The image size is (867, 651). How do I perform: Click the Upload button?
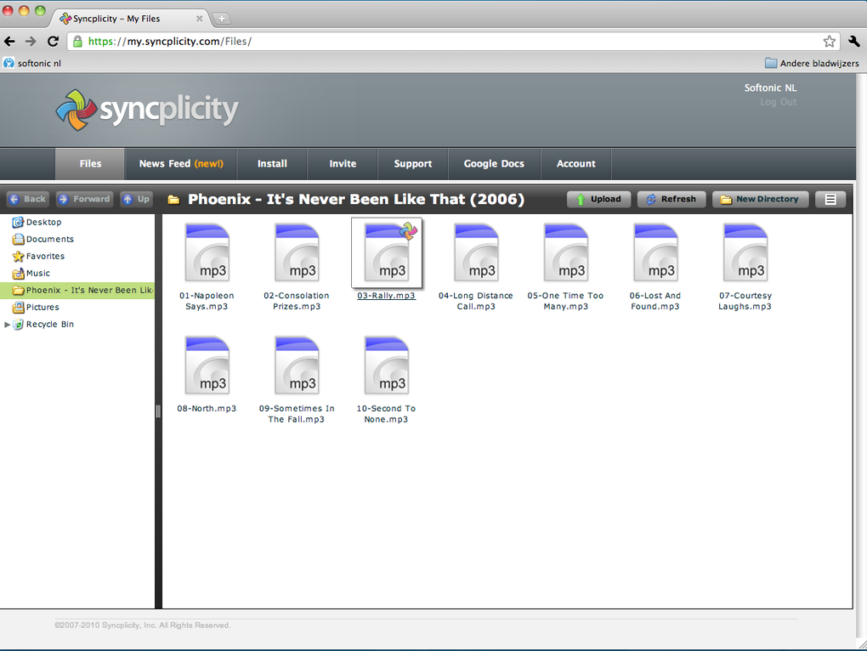click(598, 199)
